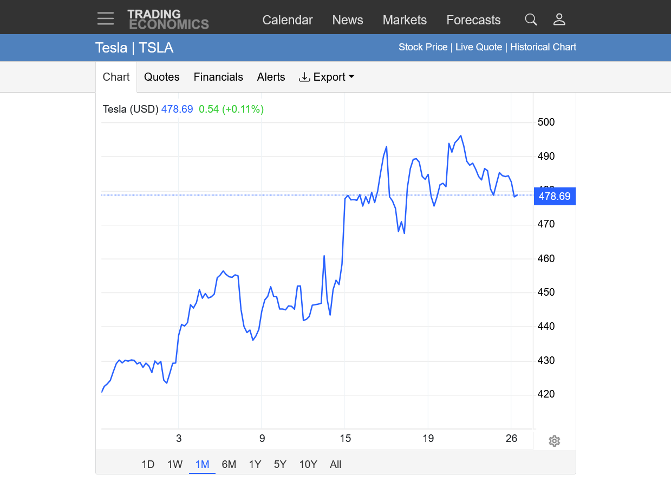Image resolution: width=671 pixels, height=488 pixels.
Task: Open the Forecasts page
Action: click(473, 20)
